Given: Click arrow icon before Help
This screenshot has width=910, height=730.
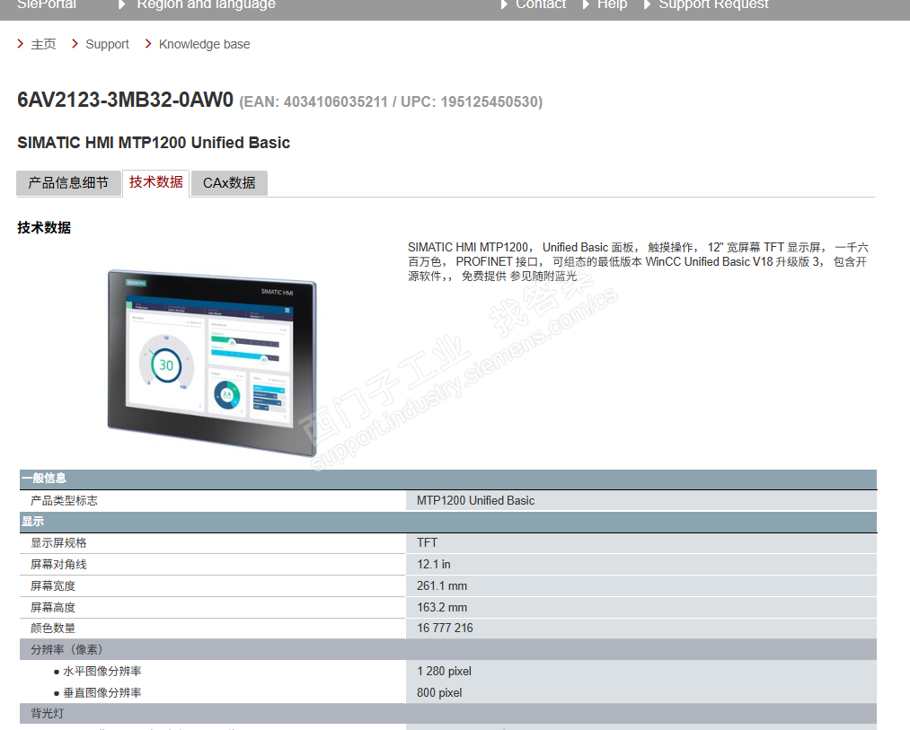Looking at the screenshot, I should pyautogui.click(x=586, y=4).
